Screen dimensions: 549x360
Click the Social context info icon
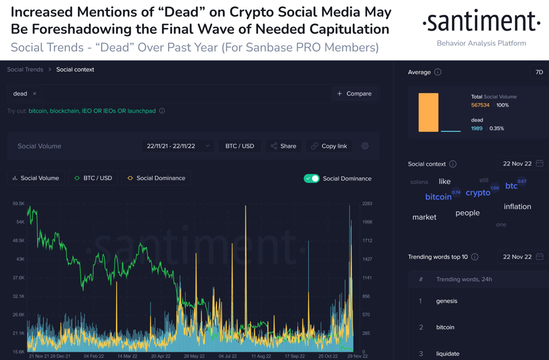(453, 164)
